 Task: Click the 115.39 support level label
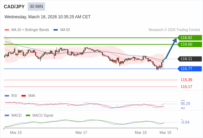pyautogui.click(x=186, y=80)
